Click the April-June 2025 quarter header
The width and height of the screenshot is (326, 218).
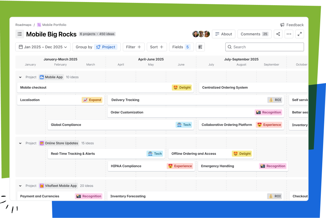pos(151,59)
